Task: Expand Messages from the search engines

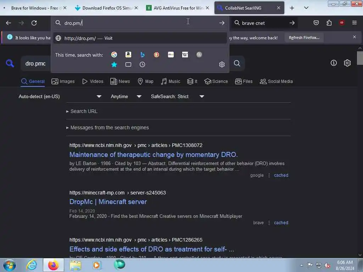Action: click(107, 127)
